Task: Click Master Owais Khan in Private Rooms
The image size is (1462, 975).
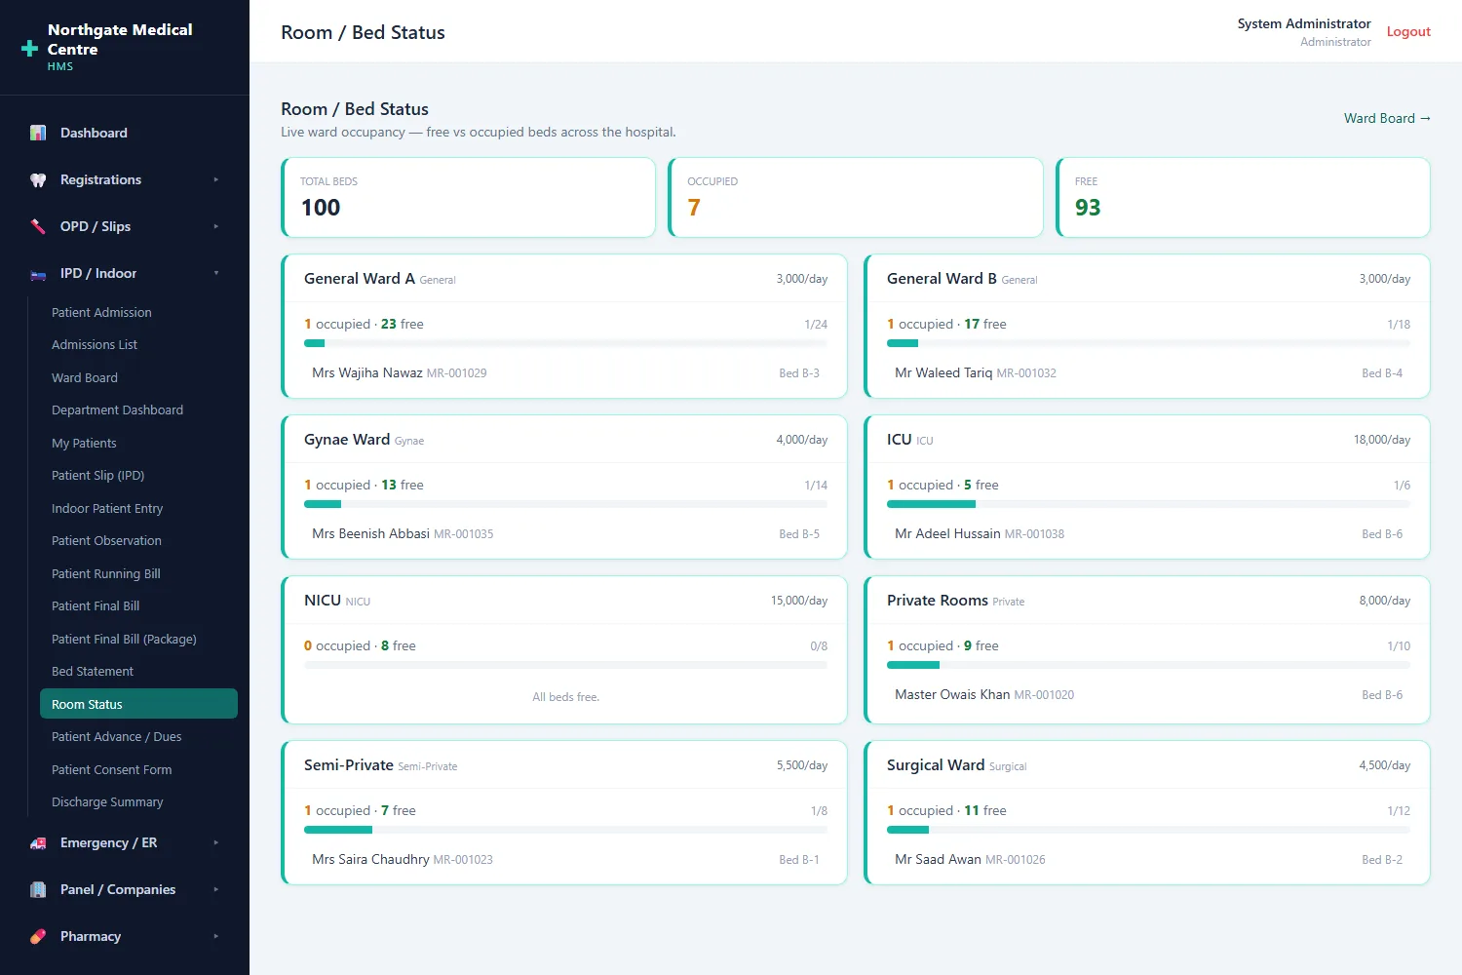Action: click(x=984, y=694)
